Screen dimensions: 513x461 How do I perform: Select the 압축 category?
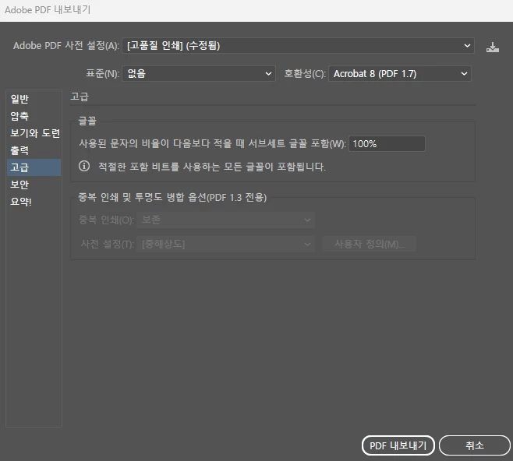[x=34, y=116]
